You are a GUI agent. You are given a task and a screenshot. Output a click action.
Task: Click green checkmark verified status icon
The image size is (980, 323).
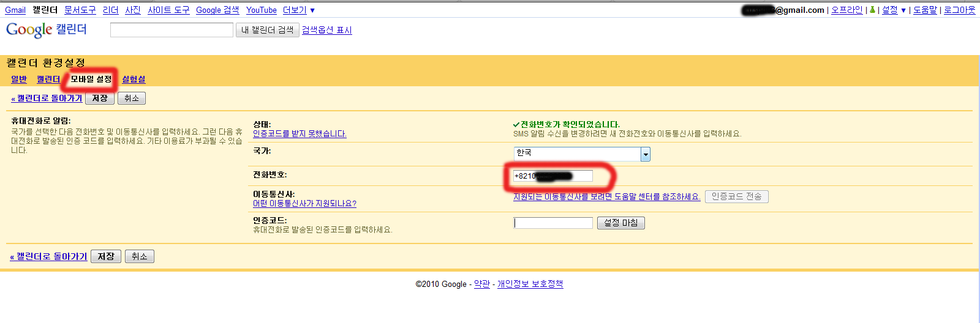(x=516, y=125)
